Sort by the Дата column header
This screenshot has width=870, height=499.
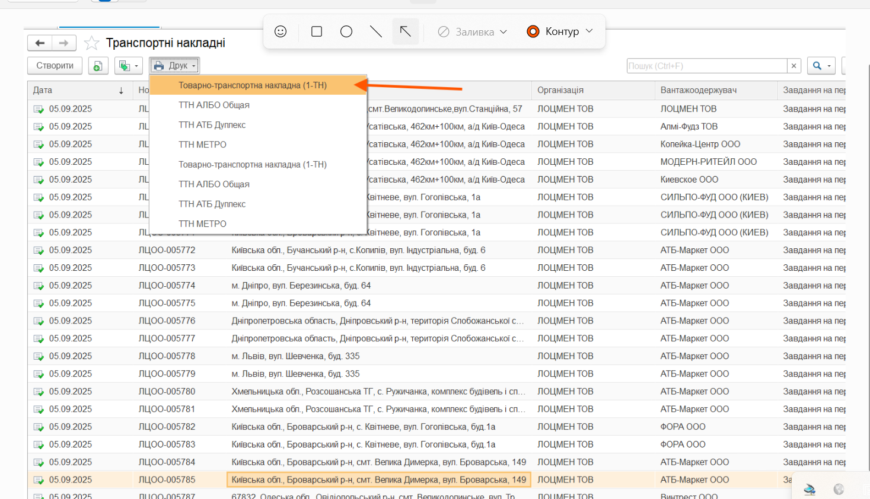(x=80, y=90)
